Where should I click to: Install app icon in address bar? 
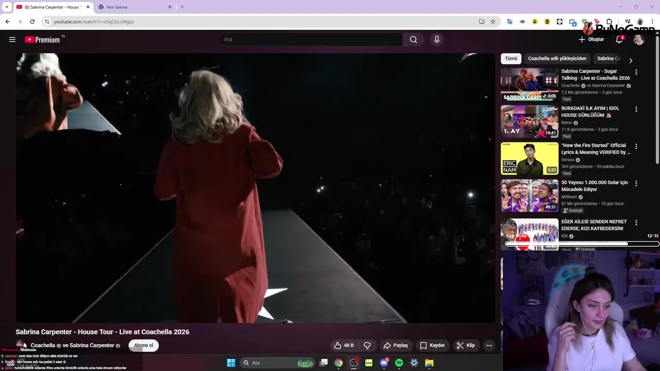point(482,22)
